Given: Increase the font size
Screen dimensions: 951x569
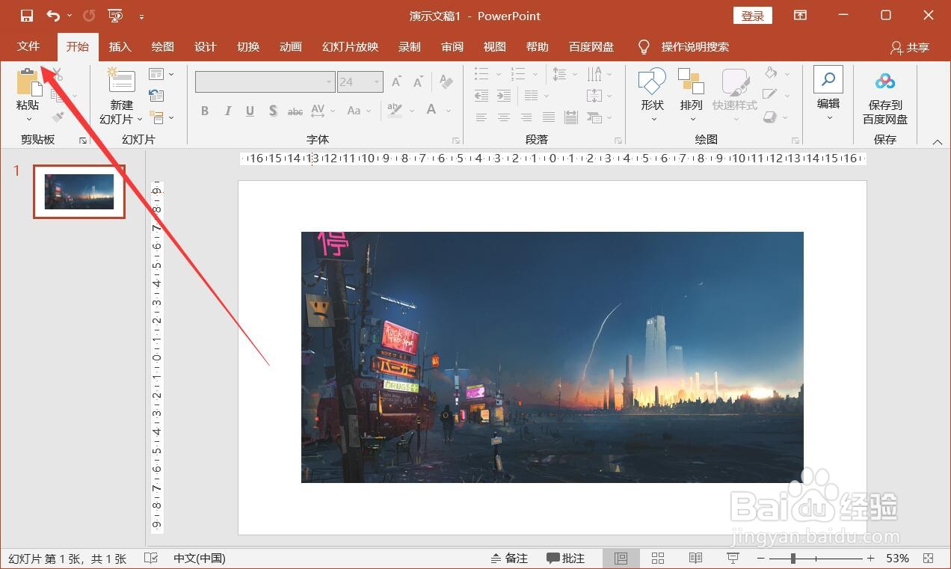Looking at the screenshot, I should point(397,81).
